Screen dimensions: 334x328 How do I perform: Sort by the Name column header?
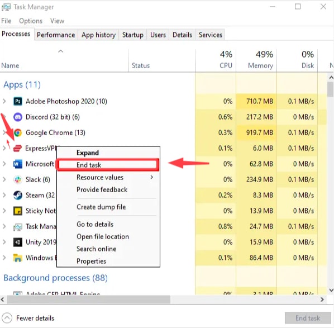(x=64, y=61)
